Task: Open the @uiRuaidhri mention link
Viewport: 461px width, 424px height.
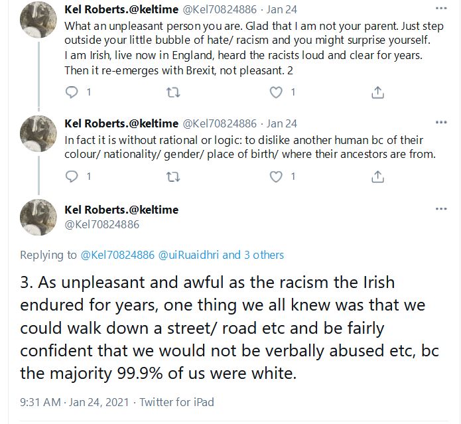Action: (188, 255)
